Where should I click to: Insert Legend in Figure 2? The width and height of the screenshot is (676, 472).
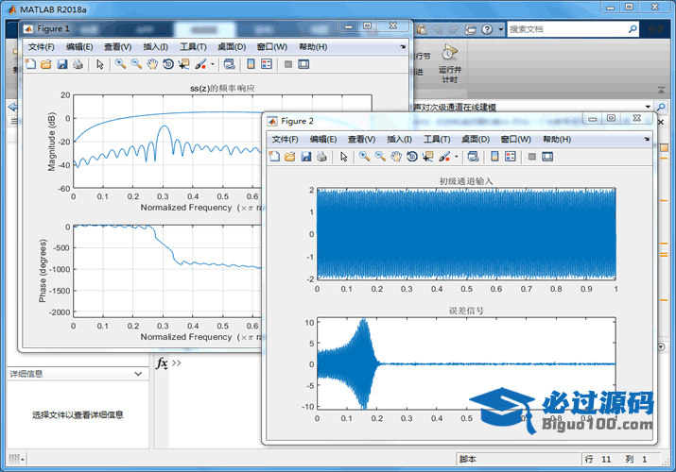click(x=511, y=157)
